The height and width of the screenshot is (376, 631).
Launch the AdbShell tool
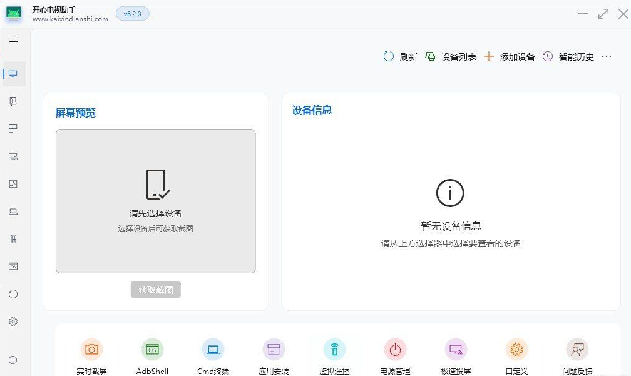(x=152, y=350)
